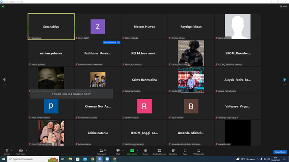
Task: Open Microsoft Store from the taskbar
Action: click(78, 159)
